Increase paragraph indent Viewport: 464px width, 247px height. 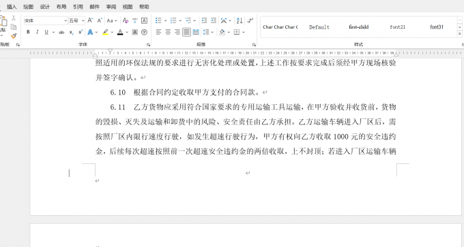click(214, 20)
